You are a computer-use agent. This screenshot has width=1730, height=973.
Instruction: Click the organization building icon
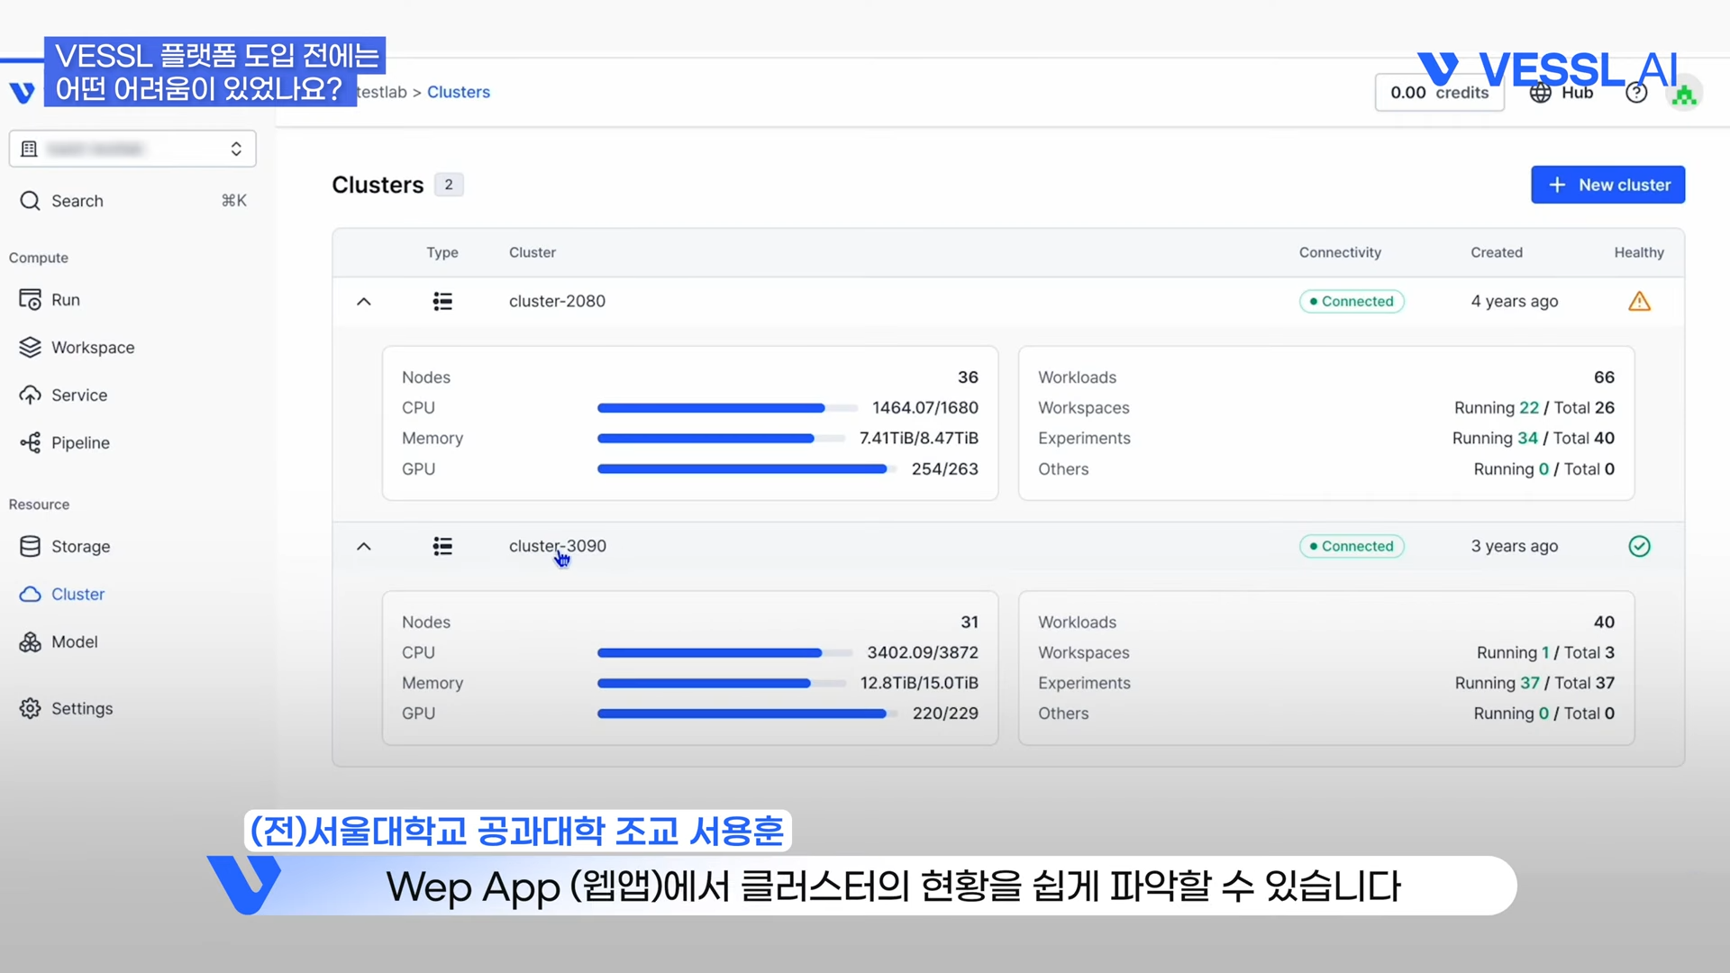point(29,149)
